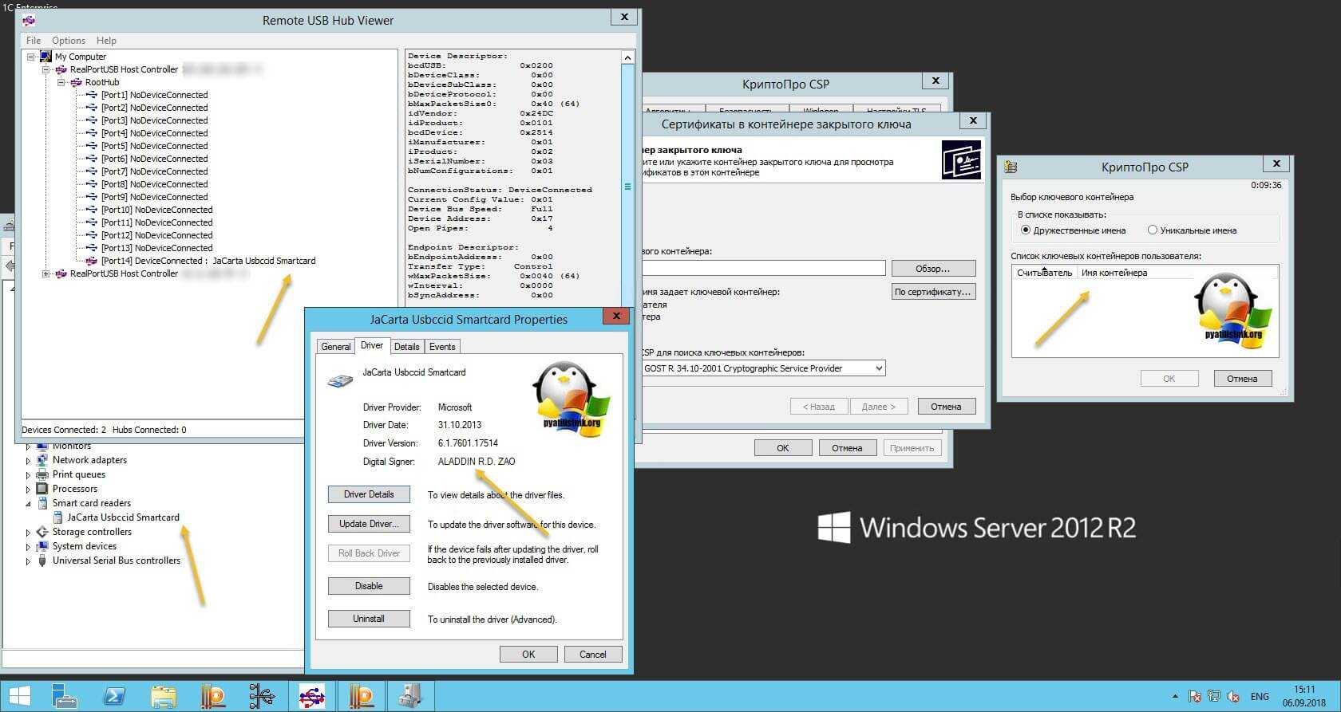
Task: Click the muted speaker tray icon
Action: 1233,696
